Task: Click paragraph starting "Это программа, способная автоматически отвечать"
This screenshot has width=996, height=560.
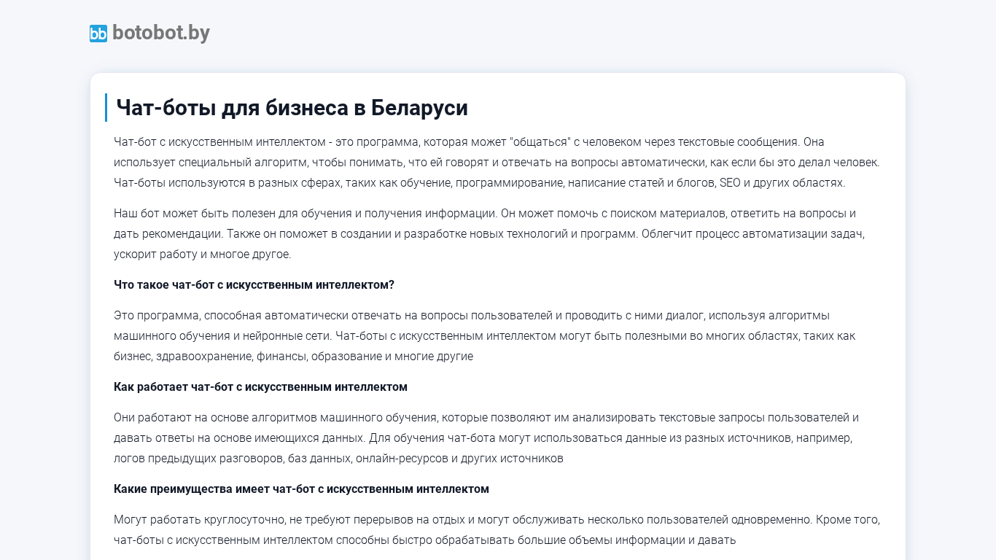Action: click(497, 336)
